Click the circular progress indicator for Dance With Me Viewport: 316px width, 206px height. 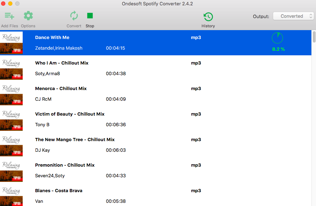(x=277, y=38)
